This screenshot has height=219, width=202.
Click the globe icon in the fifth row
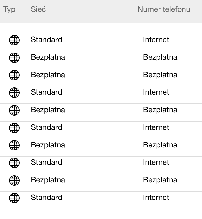[14, 110]
